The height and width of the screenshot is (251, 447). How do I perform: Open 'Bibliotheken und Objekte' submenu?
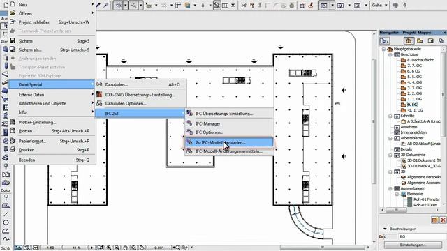click(x=52, y=103)
